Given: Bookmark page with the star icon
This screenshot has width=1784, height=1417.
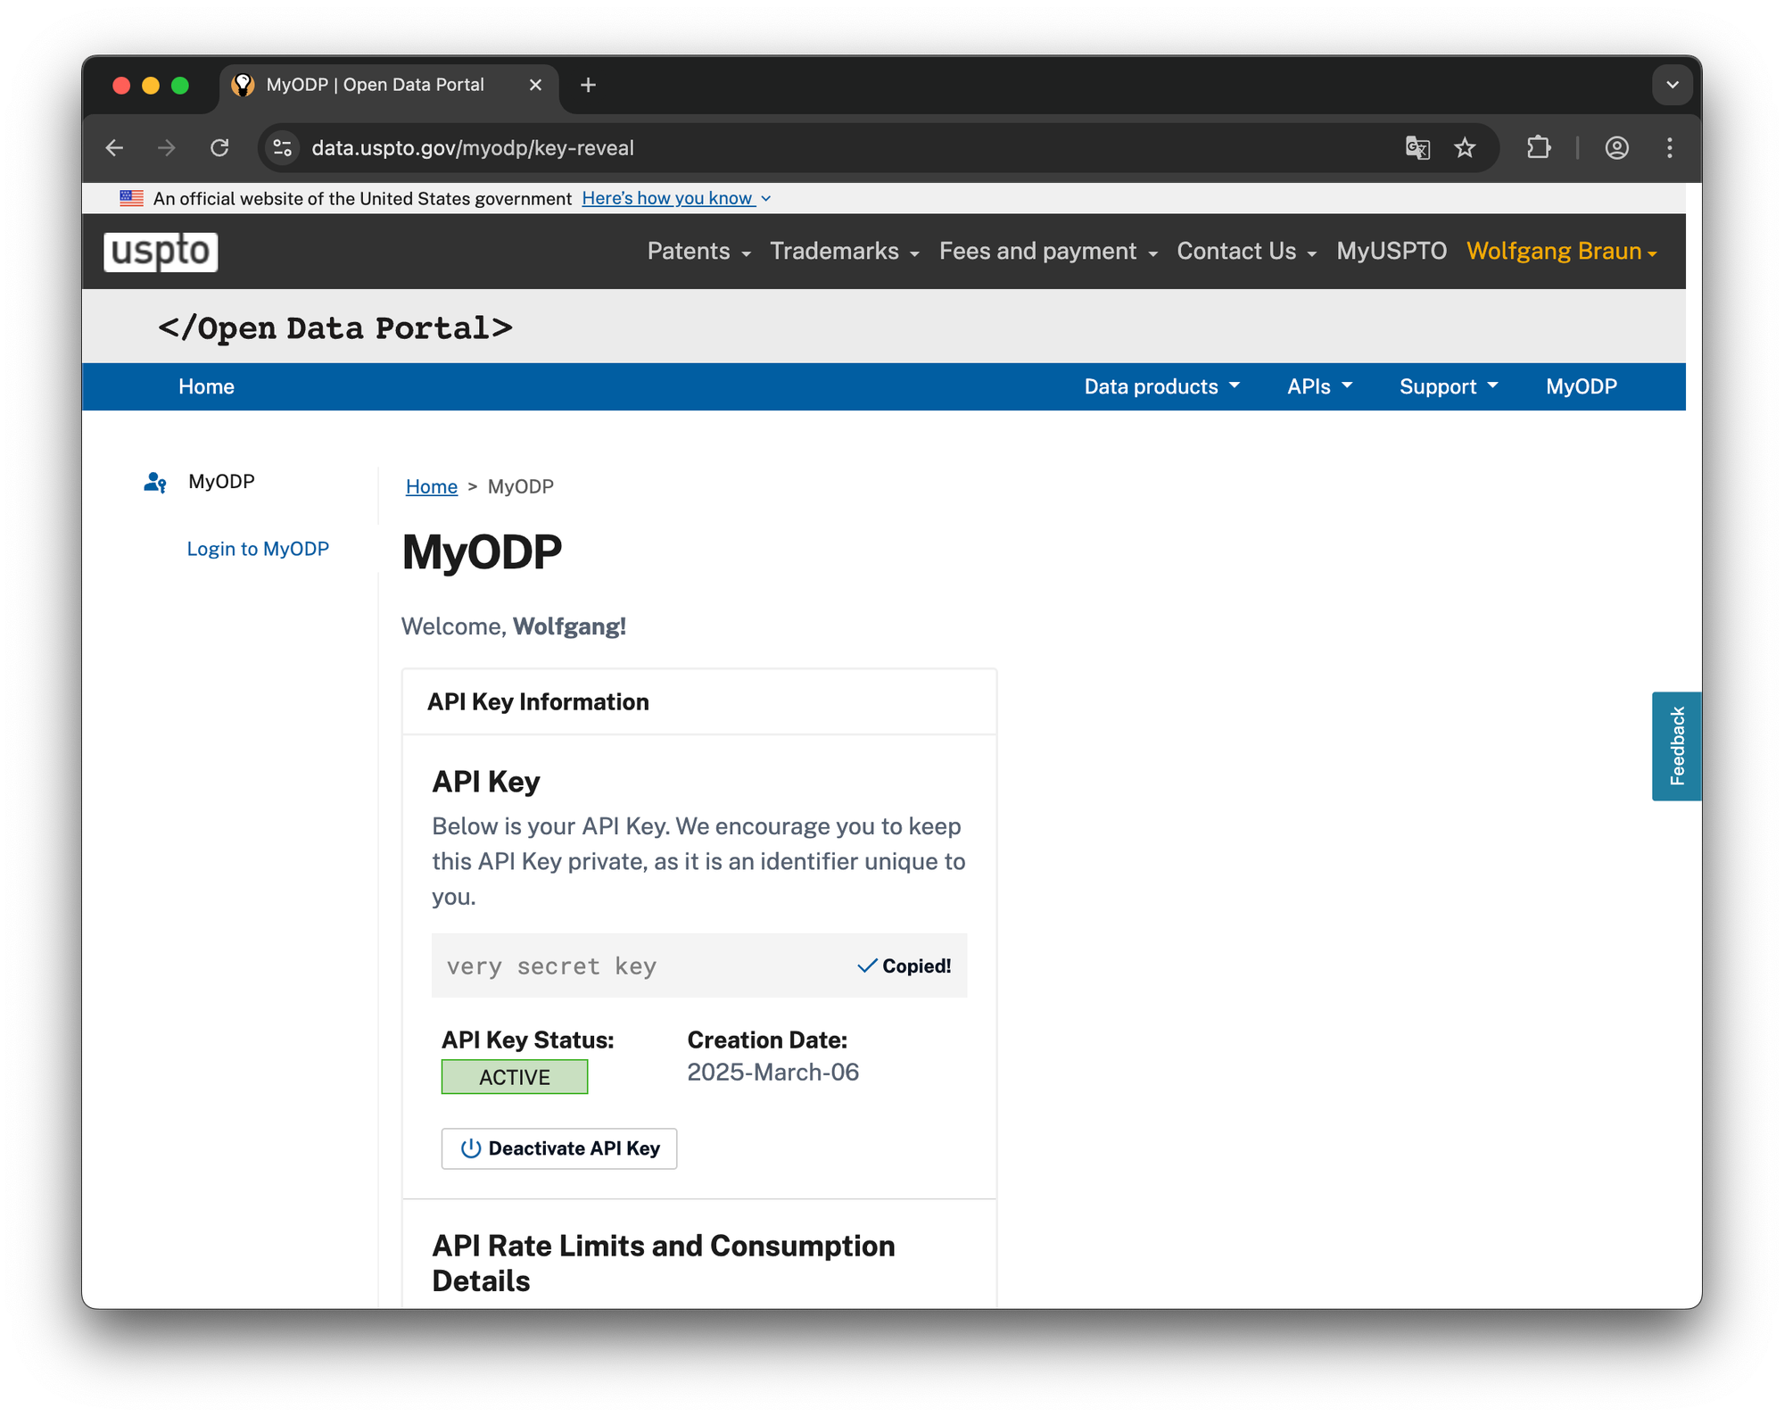Looking at the screenshot, I should coord(1465,148).
